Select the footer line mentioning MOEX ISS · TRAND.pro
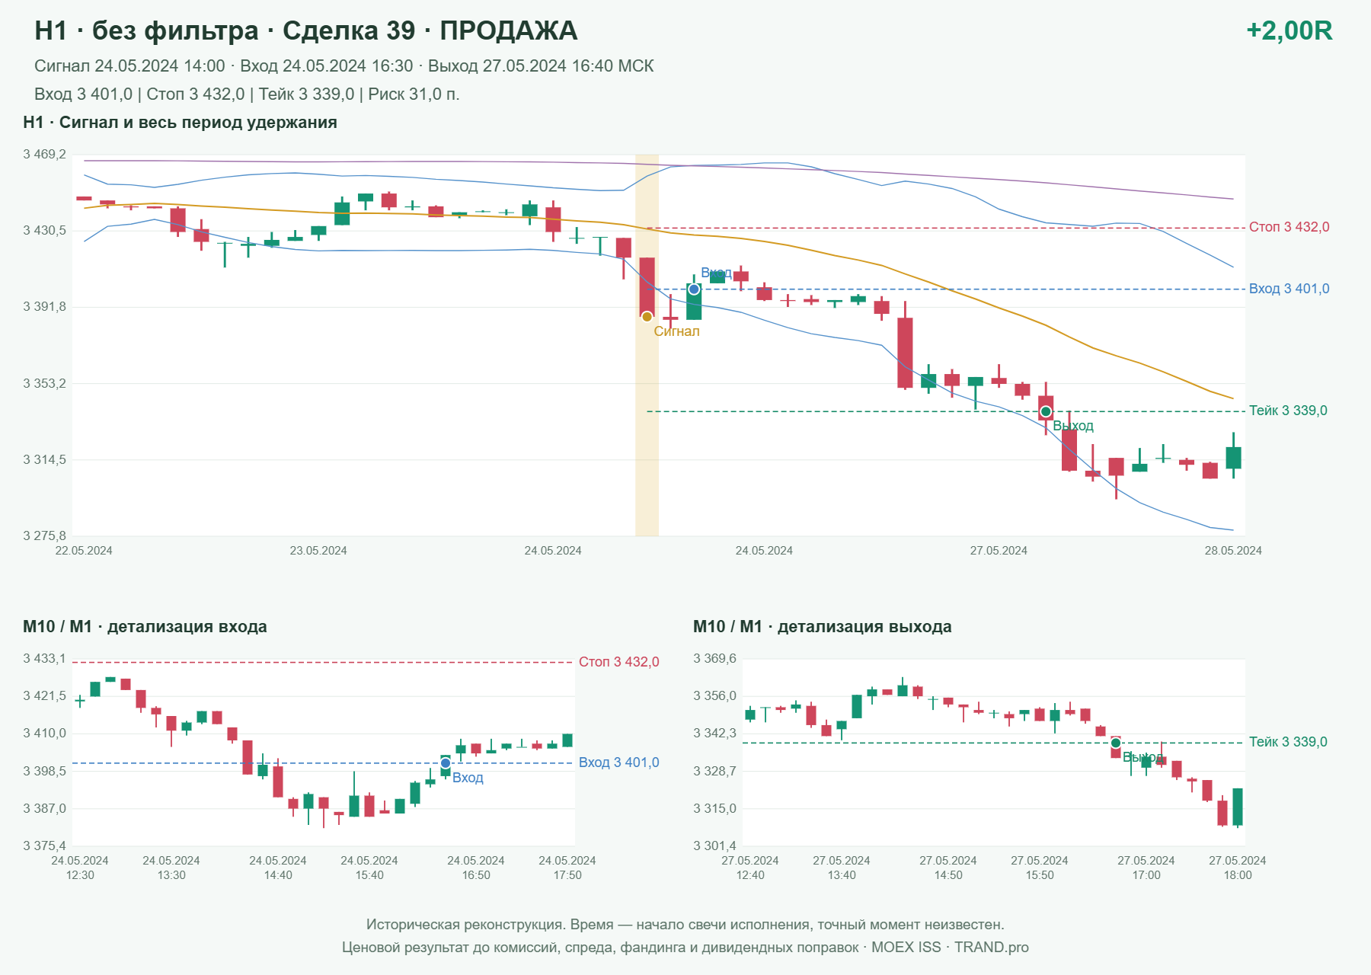The width and height of the screenshot is (1371, 975). [x=685, y=948]
